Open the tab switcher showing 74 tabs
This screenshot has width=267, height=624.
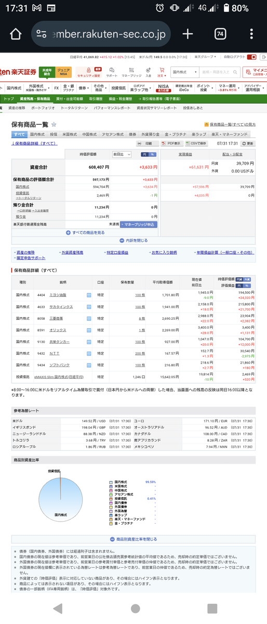pyautogui.click(x=220, y=34)
